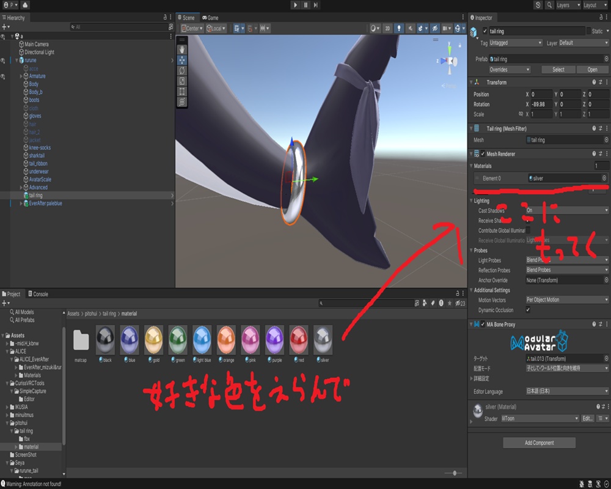
Task: Open the Layers dropdown
Action: [568, 5]
